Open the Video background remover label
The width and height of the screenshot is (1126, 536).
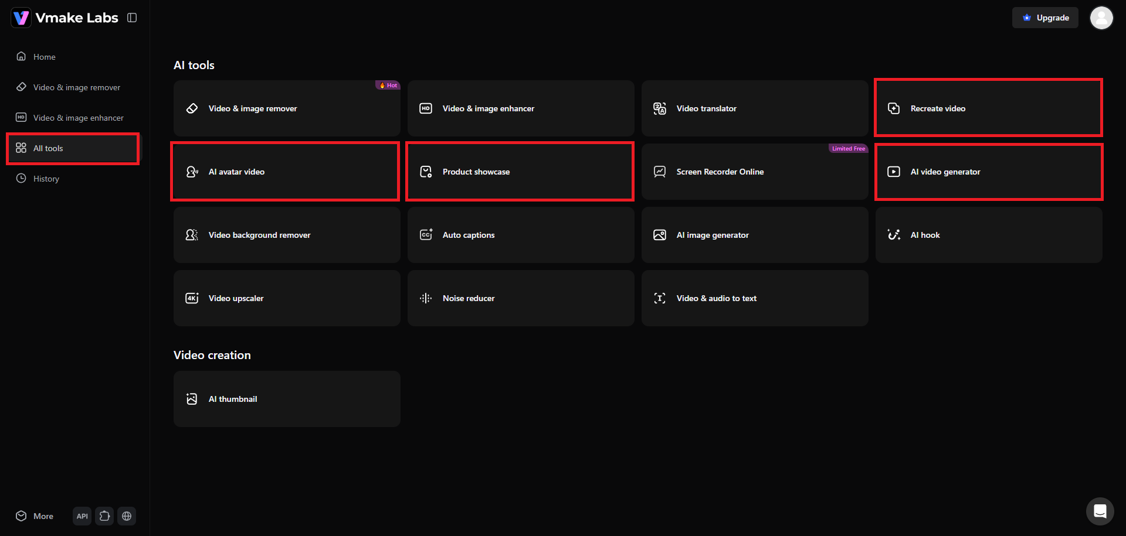[x=259, y=235]
